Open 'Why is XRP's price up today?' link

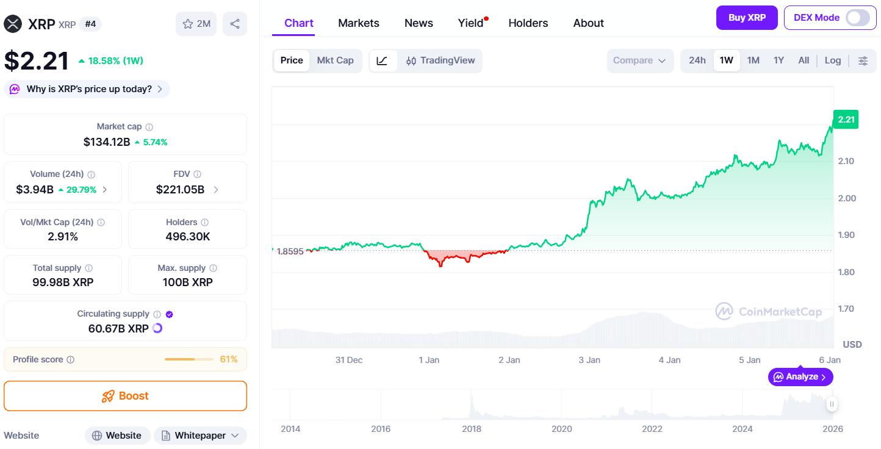[85, 89]
